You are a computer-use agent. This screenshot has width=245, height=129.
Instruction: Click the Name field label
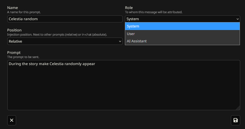[x=12, y=8]
